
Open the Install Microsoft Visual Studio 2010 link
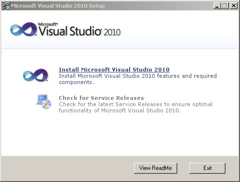click(x=114, y=70)
